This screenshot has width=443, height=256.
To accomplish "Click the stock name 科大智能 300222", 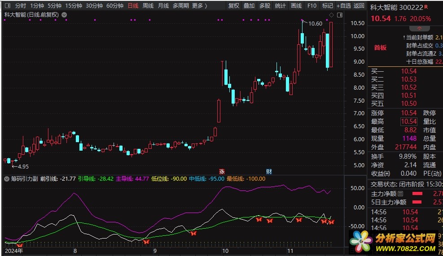I will pos(397,7).
